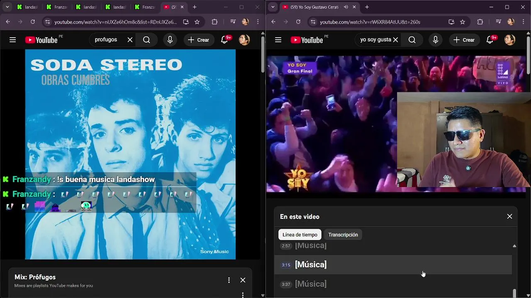The width and height of the screenshot is (531, 298).
Task: Mute the Yo Soy Gustavo Cerati tab audio
Action: 346,7
